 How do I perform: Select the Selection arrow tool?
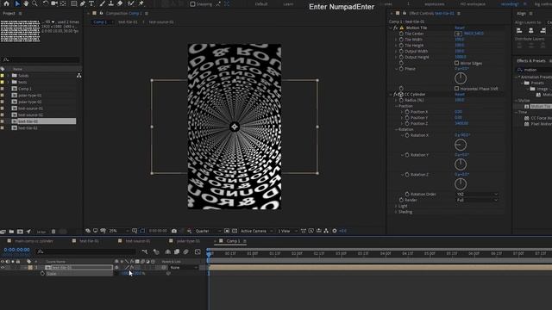(x=17, y=3)
